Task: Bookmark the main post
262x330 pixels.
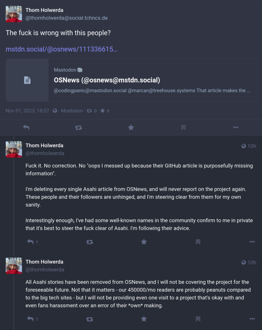Action: coord(183,127)
